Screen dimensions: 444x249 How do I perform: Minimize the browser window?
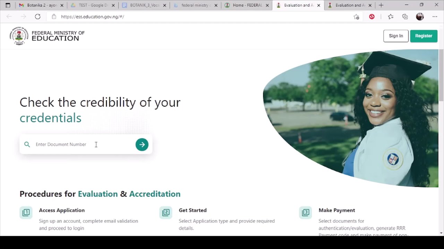(407, 5)
